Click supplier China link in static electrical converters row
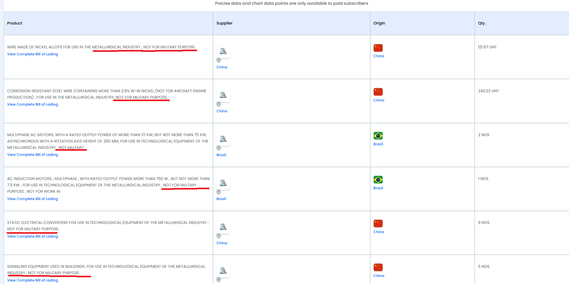569x284 pixels. [222, 243]
